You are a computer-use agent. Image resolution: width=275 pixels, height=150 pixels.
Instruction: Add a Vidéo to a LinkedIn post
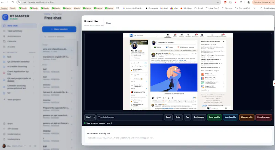tap(157, 47)
